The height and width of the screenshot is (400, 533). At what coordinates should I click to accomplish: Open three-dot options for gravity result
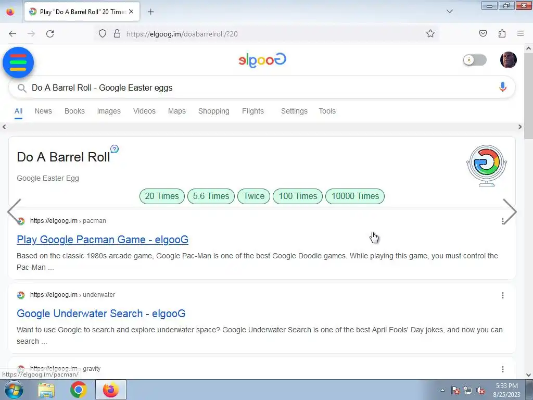(502, 369)
